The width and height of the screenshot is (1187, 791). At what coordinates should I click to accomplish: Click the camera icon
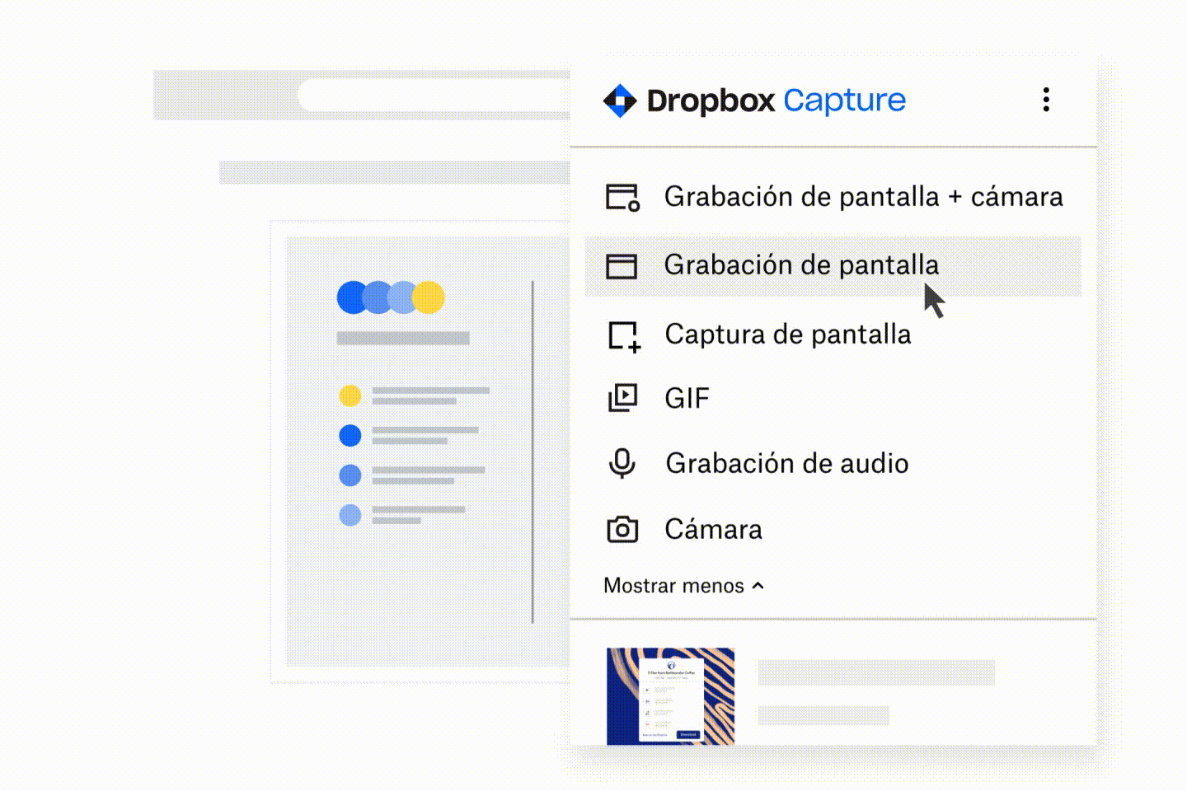pyautogui.click(x=622, y=529)
